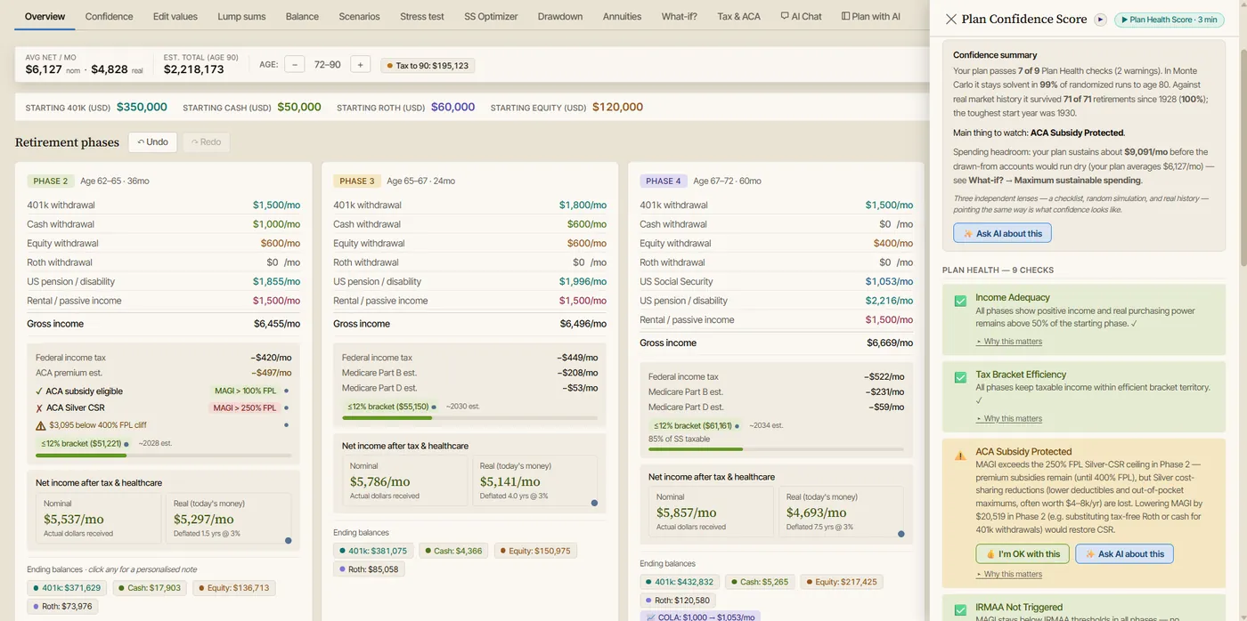Switch to the Confidence tab
1247x621 pixels.
coord(109,16)
